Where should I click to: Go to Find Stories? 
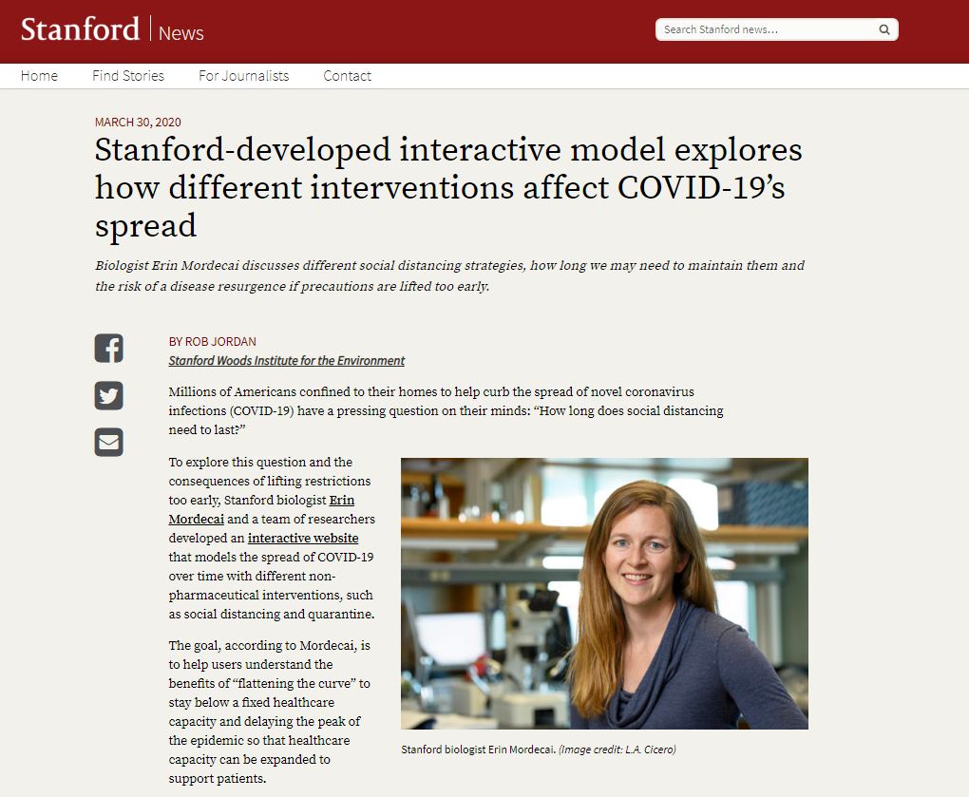click(128, 76)
